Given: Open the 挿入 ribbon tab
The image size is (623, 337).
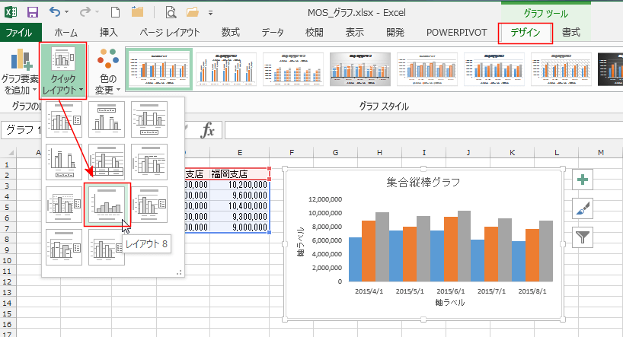Looking at the screenshot, I should (109, 33).
